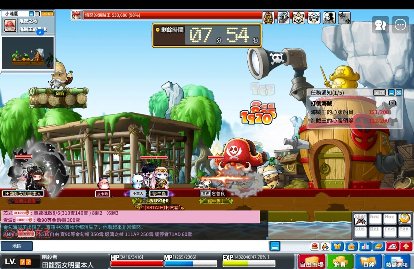Select the maple leaf warrior buff

[x=299, y=18]
